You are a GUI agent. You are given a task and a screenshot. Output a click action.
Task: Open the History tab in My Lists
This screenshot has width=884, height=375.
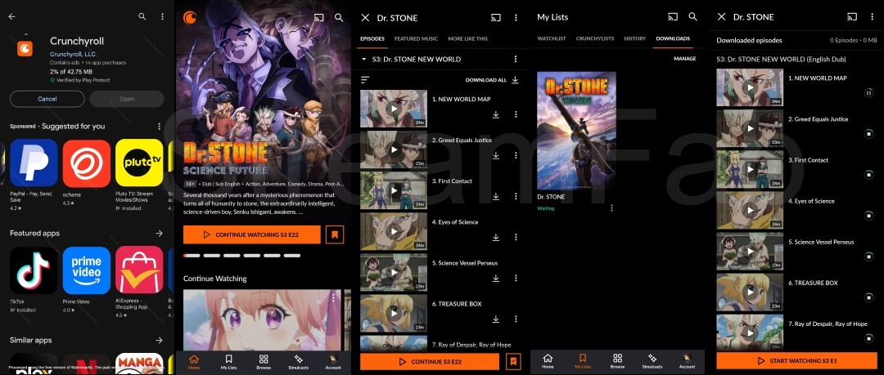coord(635,38)
